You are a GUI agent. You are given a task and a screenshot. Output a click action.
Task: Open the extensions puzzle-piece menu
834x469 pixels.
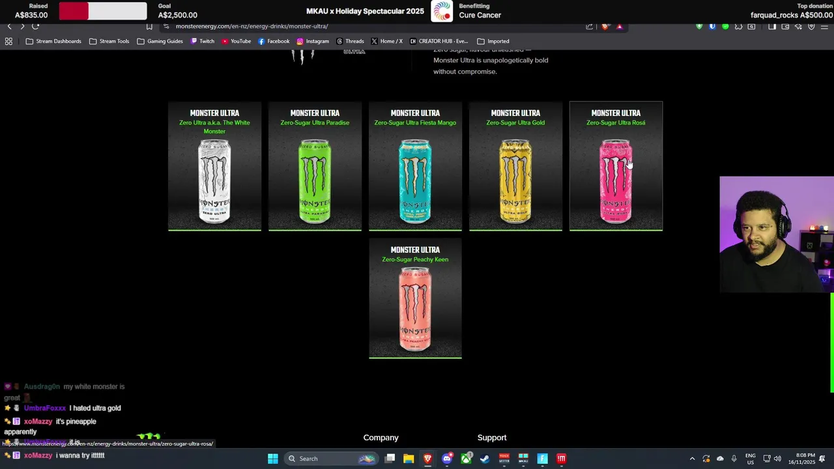click(x=738, y=27)
